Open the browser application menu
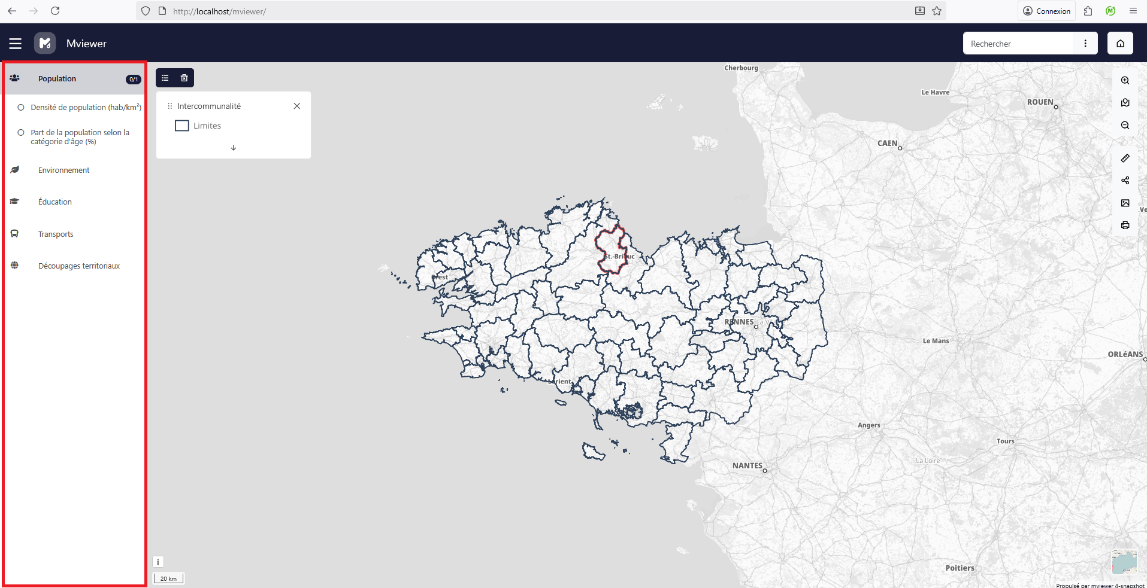 tap(1133, 11)
